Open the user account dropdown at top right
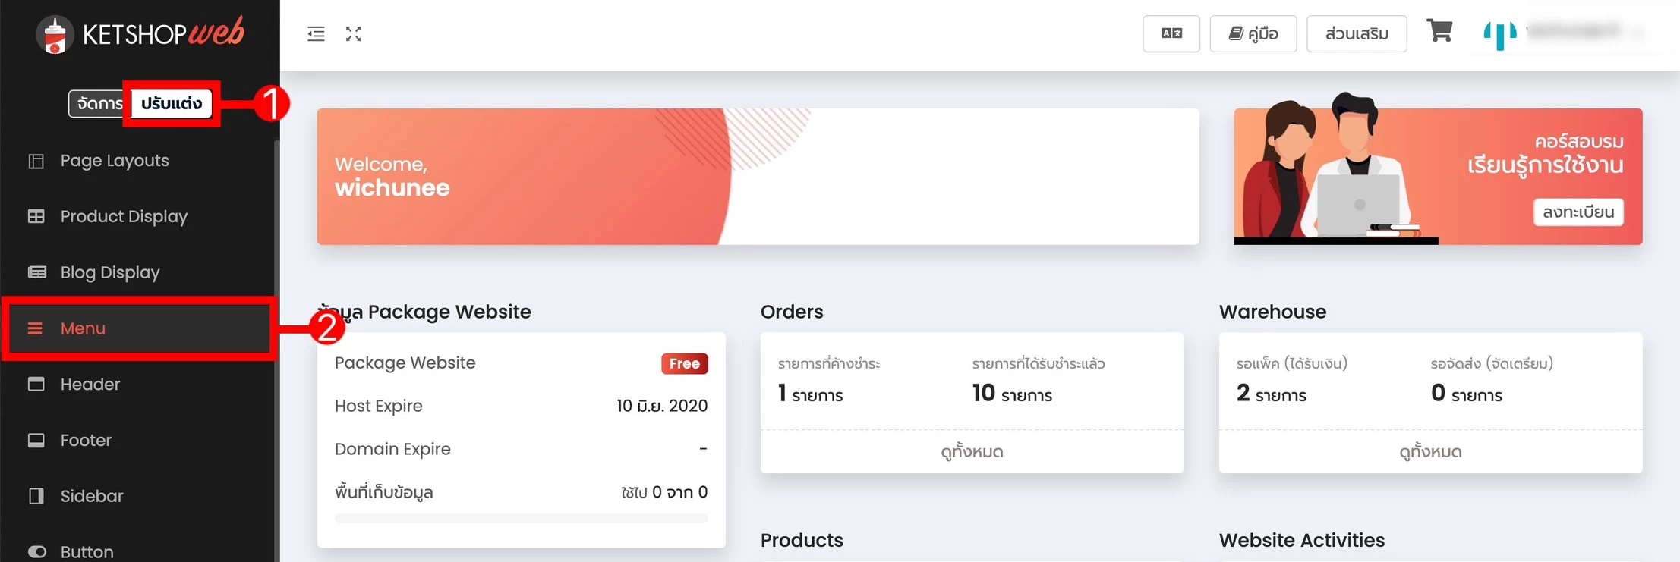1680x562 pixels. (1565, 33)
